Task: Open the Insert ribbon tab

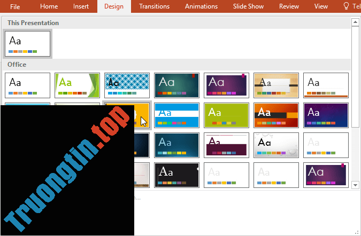Action: pyautogui.click(x=81, y=6)
